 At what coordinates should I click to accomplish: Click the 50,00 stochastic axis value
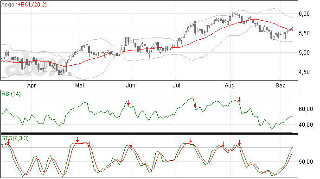point(306,162)
